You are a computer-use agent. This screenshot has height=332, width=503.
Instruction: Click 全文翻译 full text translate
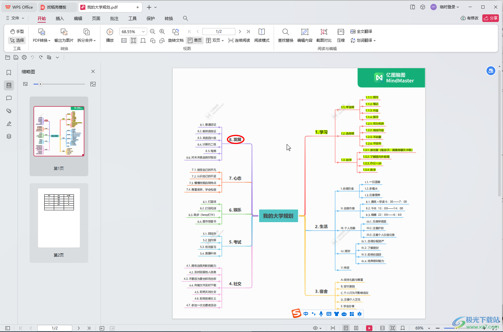pos(361,32)
